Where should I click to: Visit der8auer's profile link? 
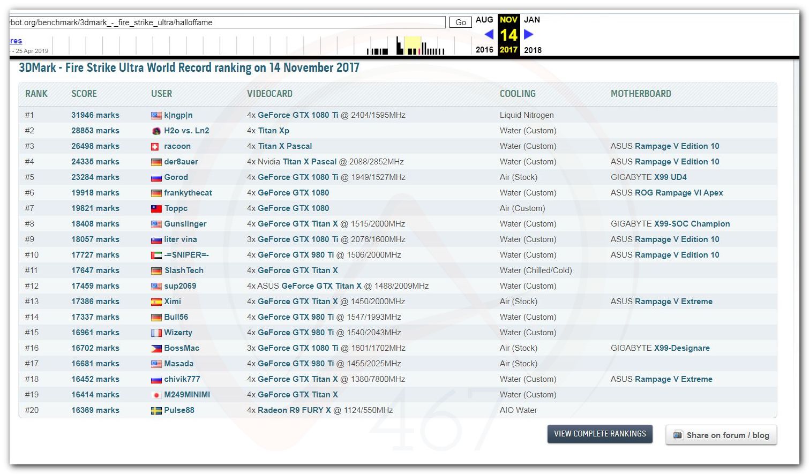[x=181, y=162]
